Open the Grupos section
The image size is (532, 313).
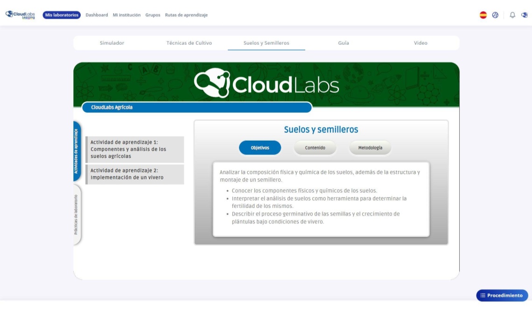(153, 15)
